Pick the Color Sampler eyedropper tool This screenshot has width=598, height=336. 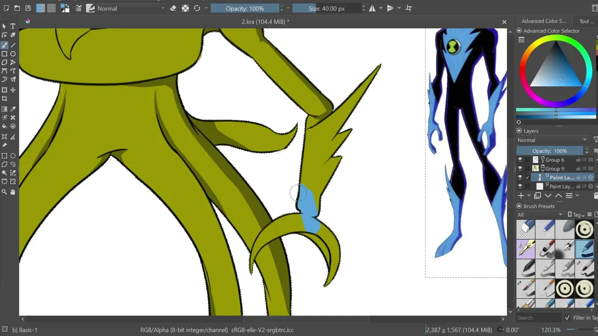coord(13,109)
